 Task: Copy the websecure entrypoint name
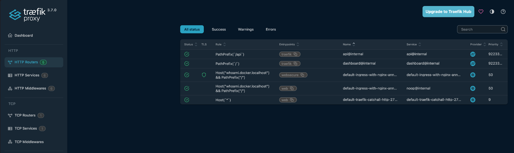pyautogui.click(x=302, y=75)
